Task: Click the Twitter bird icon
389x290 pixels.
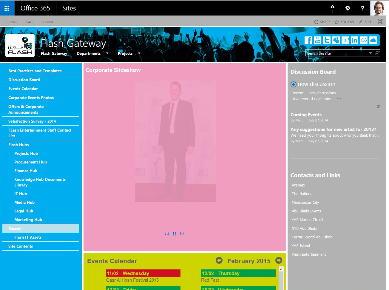Action: pos(327,40)
